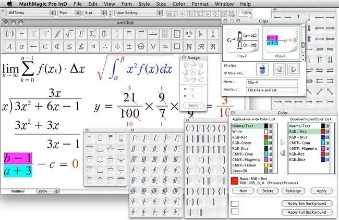The width and height of the screenshot is (339, 220).
Task: Click the ReAssign button
Action: point(293,191)
